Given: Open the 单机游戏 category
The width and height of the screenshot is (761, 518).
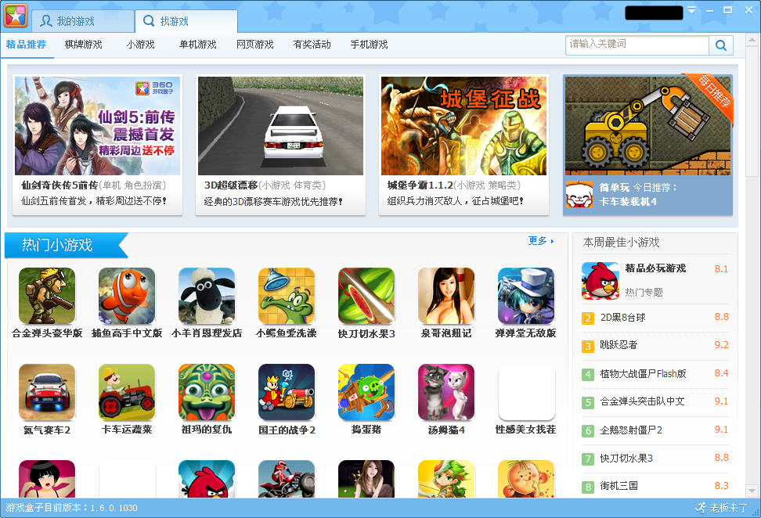Looking at the screenshot, I should [x=197, y=45].
